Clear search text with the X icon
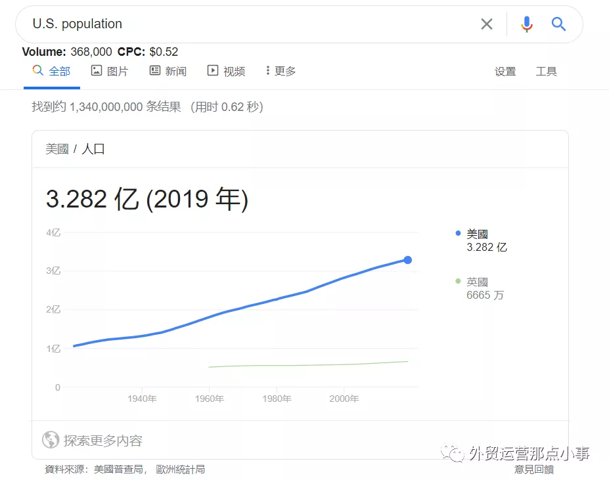This screenshot has width=609, height=480. pyautogui.click(x=486, y=24)
